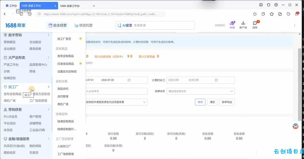Click the AI搜索 search box
304x159 pixels.
155,25
